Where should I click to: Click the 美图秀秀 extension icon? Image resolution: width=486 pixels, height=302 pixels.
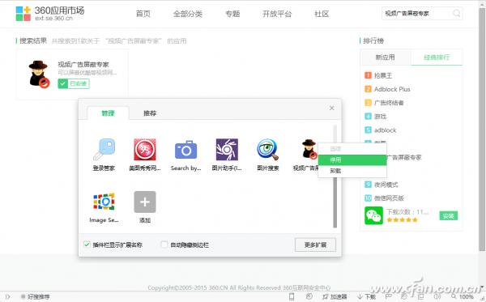(145, 150)
